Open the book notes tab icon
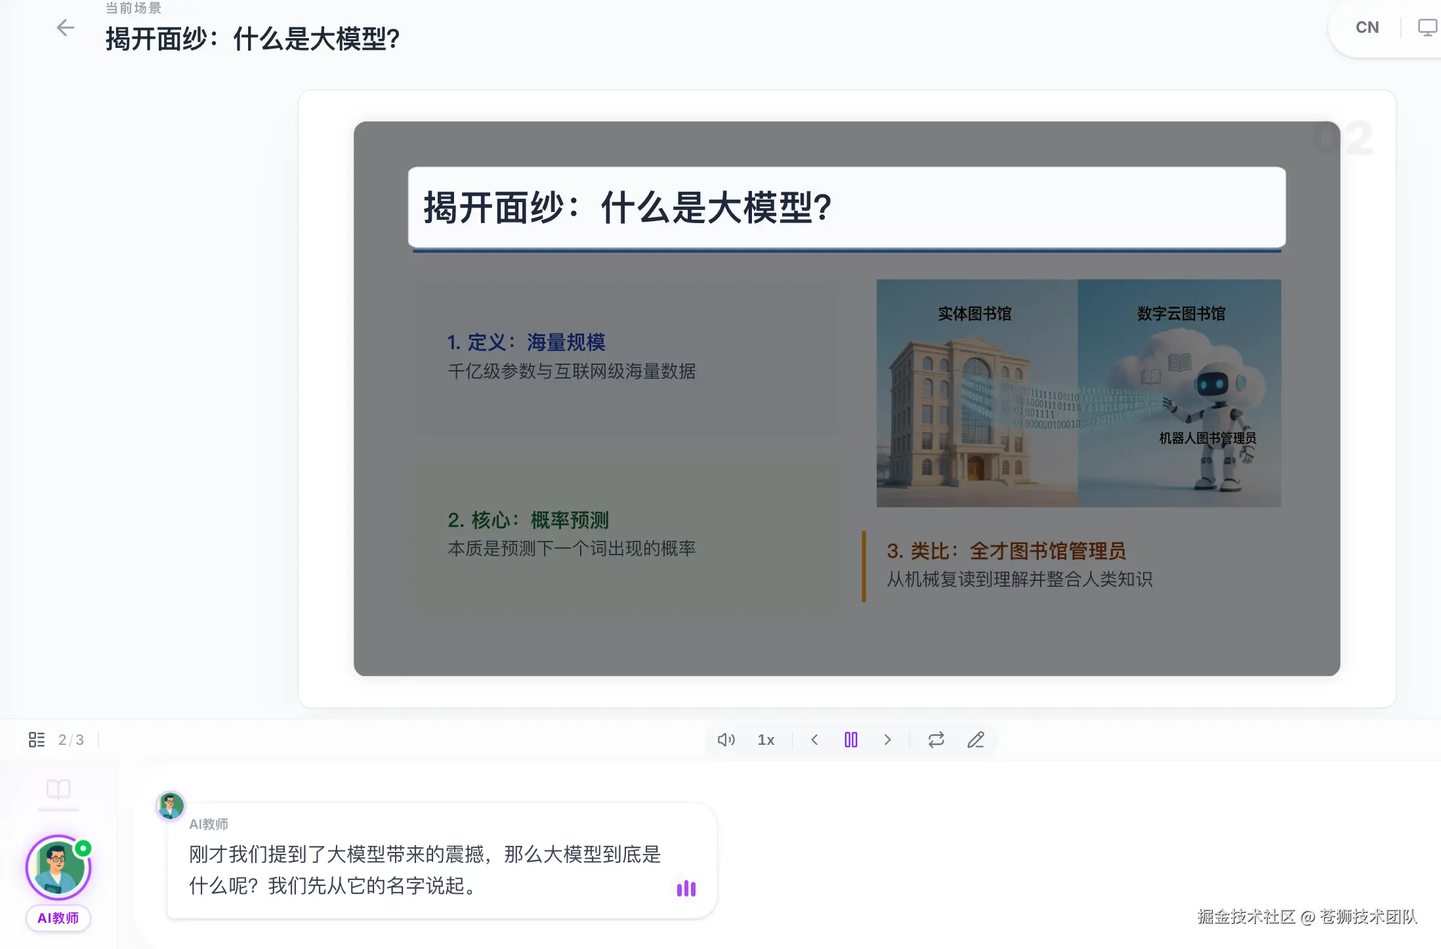 58,789
